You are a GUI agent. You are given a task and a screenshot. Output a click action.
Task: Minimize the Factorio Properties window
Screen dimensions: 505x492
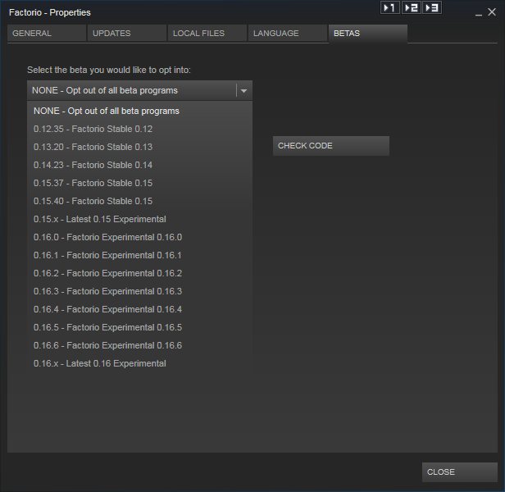[x=479, y=13]
